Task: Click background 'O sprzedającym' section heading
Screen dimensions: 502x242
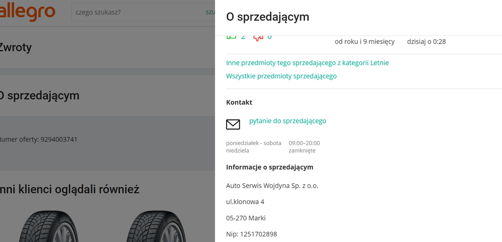Action: [39, 95]
